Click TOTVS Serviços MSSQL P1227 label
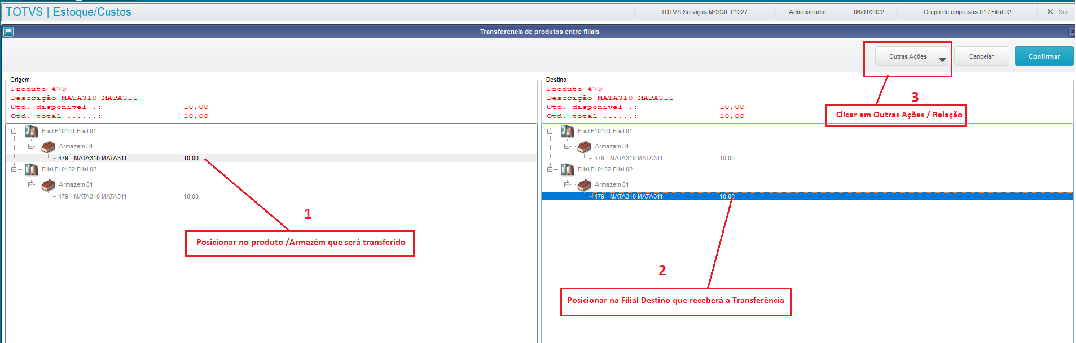 click(x=704, y=12)
